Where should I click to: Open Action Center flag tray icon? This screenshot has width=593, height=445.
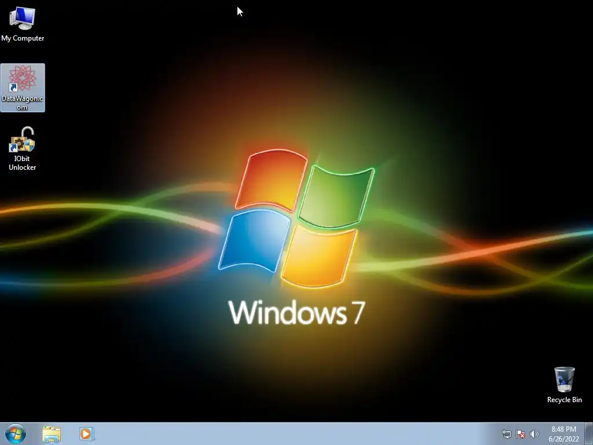(x=521, y=434)
